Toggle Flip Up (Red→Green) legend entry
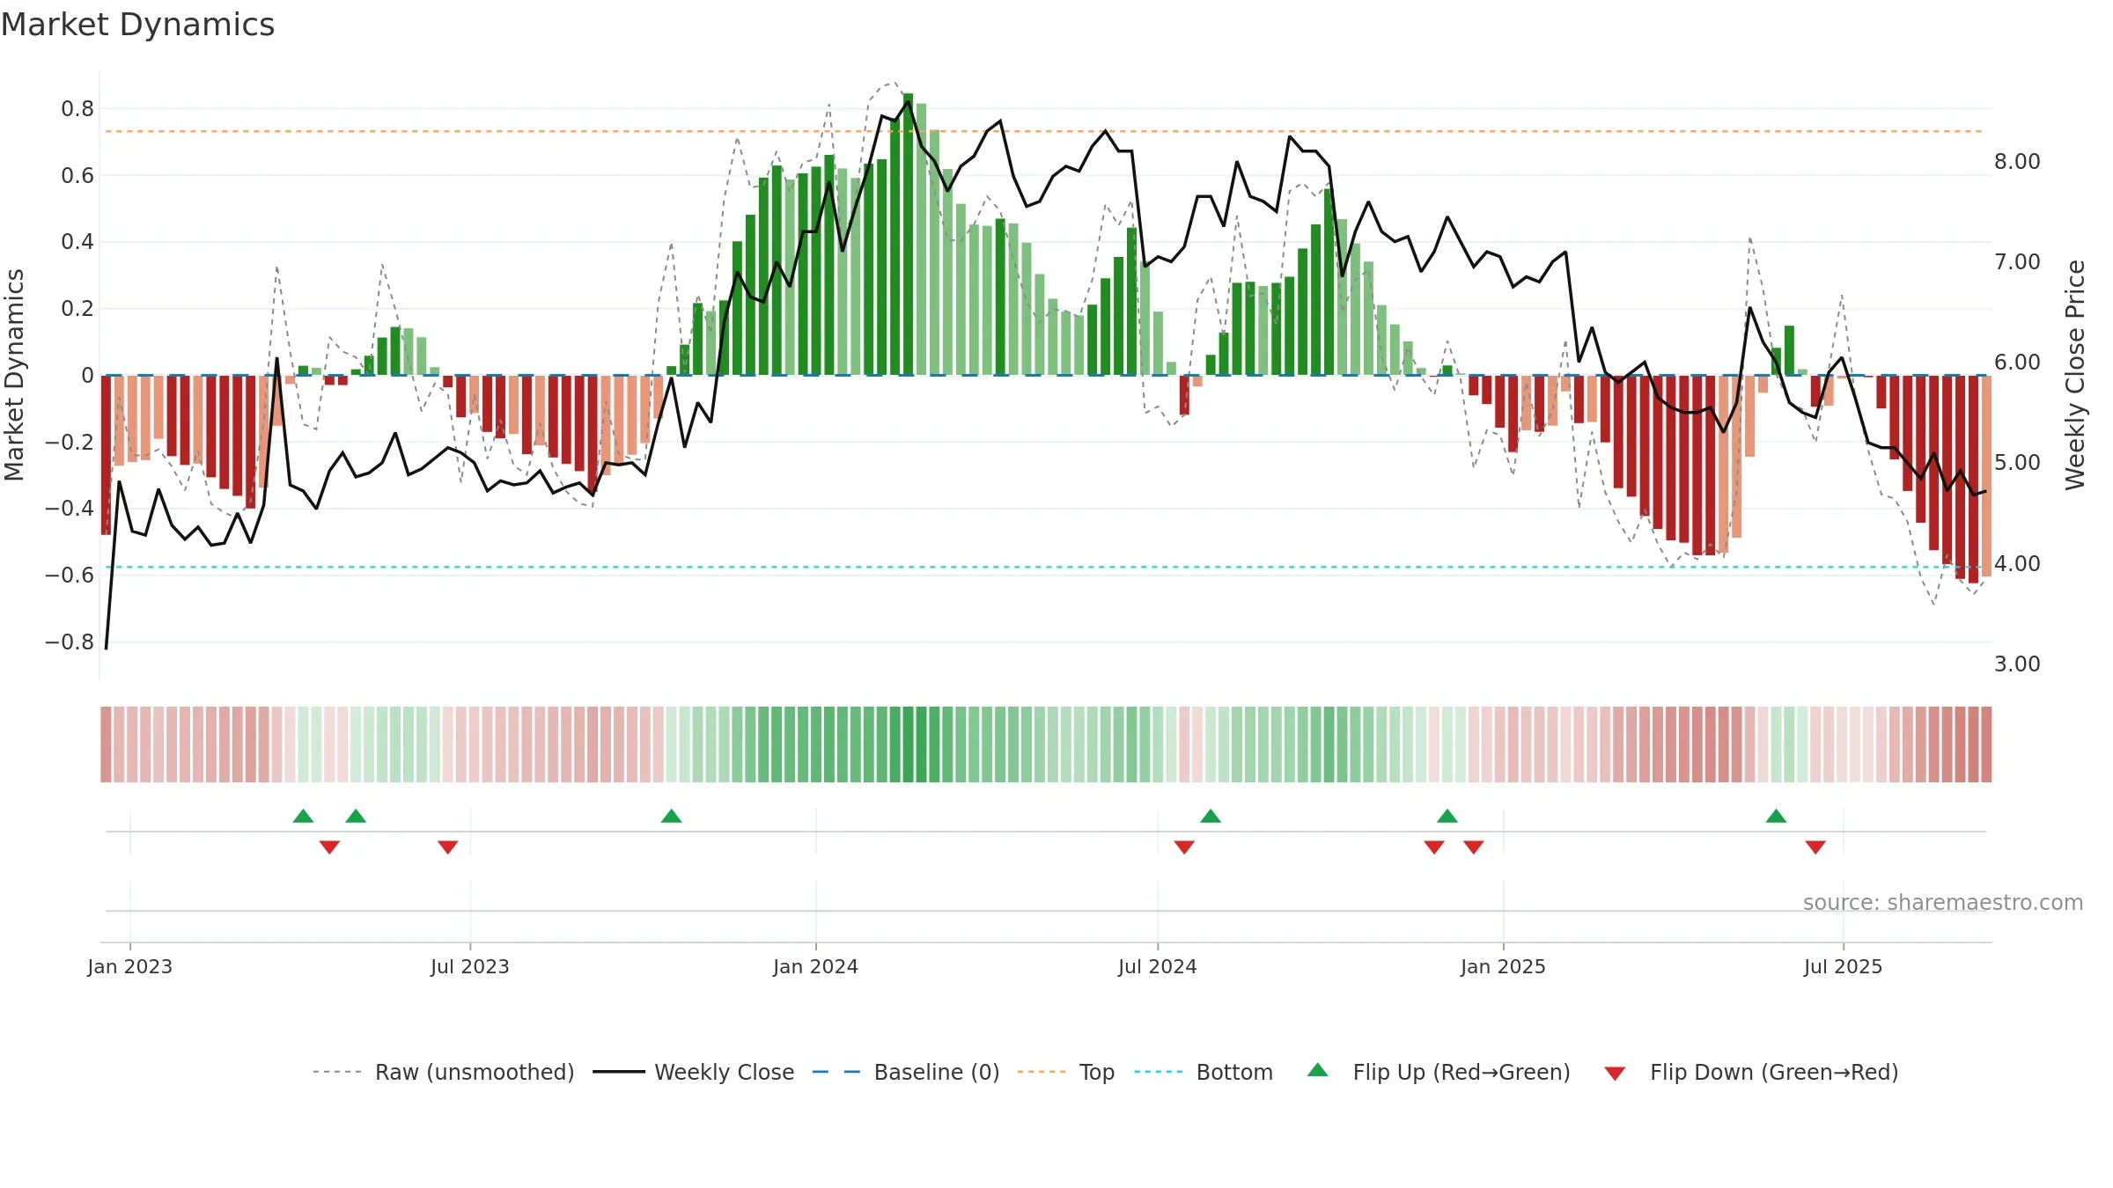This screenshot has height=1188, width=2113. pos(1439,1072)
